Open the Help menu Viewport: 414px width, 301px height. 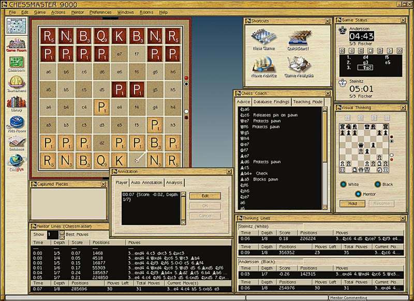coord(163,12)
